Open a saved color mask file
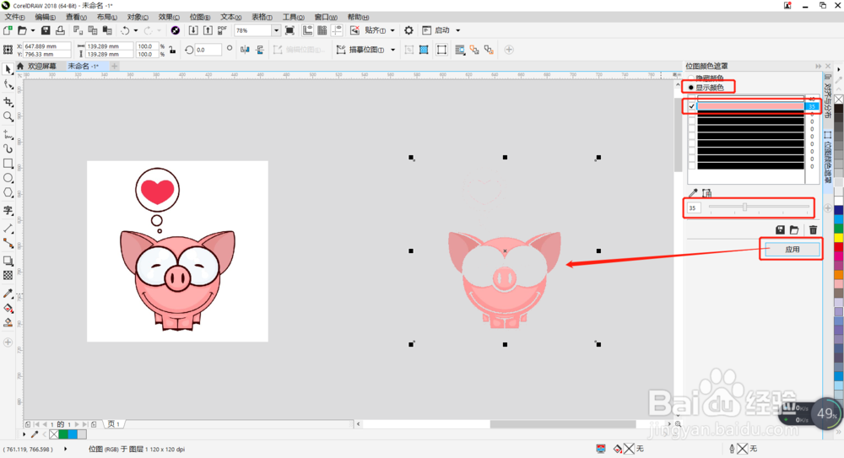The image size is (844, 458). tap(794, 229)
